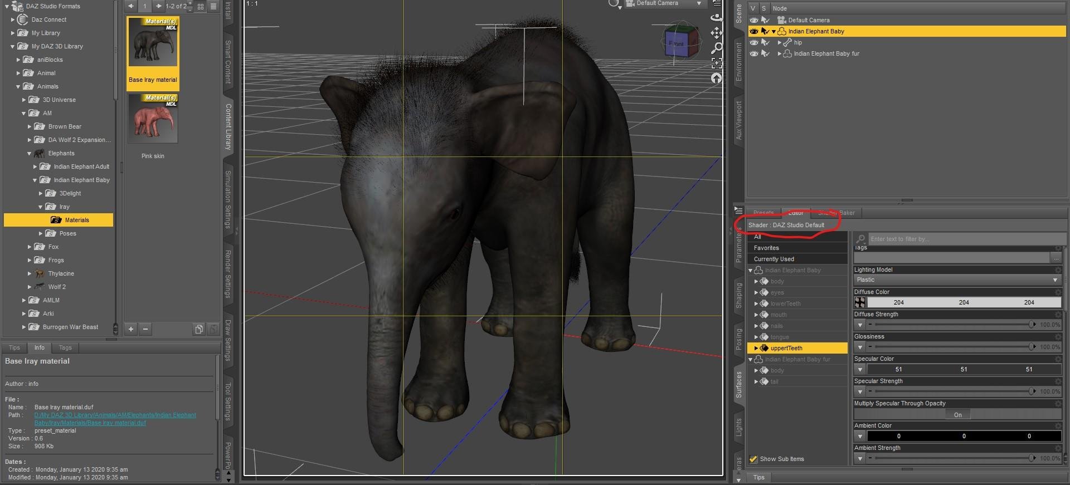Toggle visibility of Indian Elephant Baby
The height and width of the screenshot is (485, 1070).
tap(753, 31)
